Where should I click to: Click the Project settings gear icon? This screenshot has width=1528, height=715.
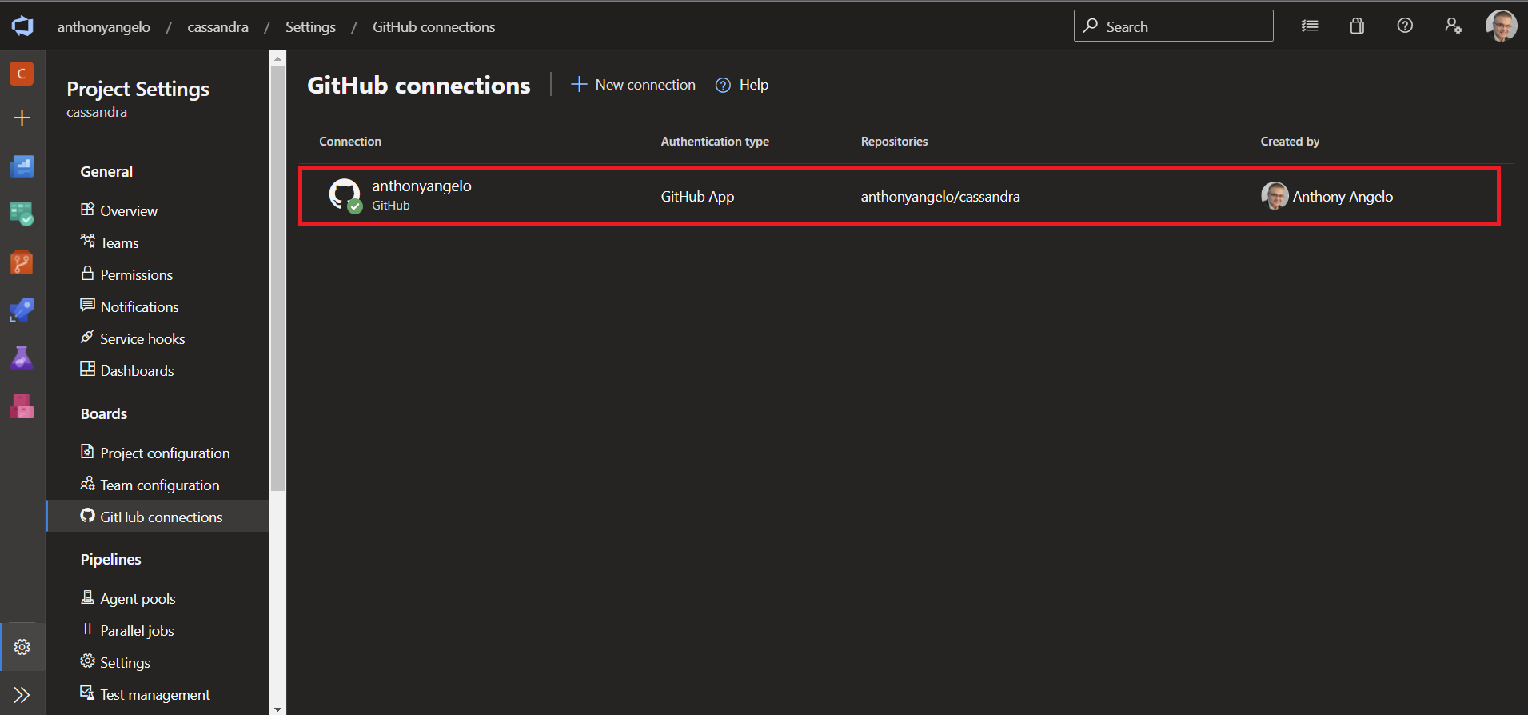tap(22, 647)
